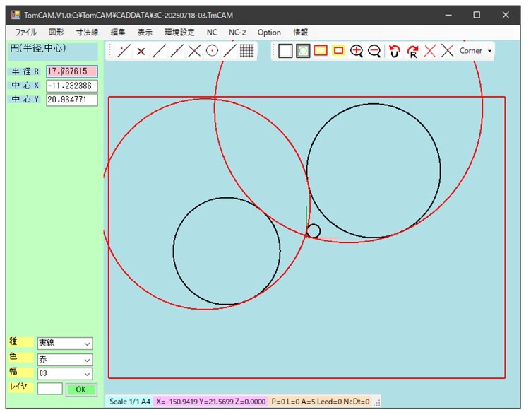This screenshot has width=531, height=410.
Task: Click the yellow filled rectangle icon
Action: (x=321, y=51)
